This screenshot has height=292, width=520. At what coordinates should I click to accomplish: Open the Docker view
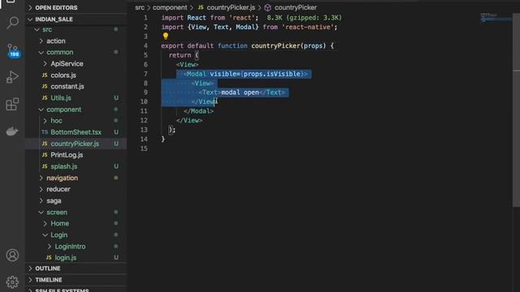(13, 131)
